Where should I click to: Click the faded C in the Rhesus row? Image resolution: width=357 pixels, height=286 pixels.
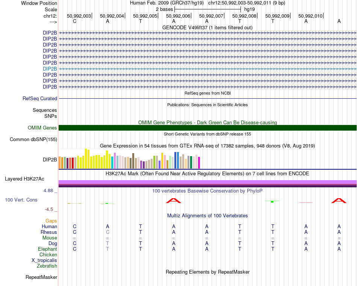coord(107,232)
